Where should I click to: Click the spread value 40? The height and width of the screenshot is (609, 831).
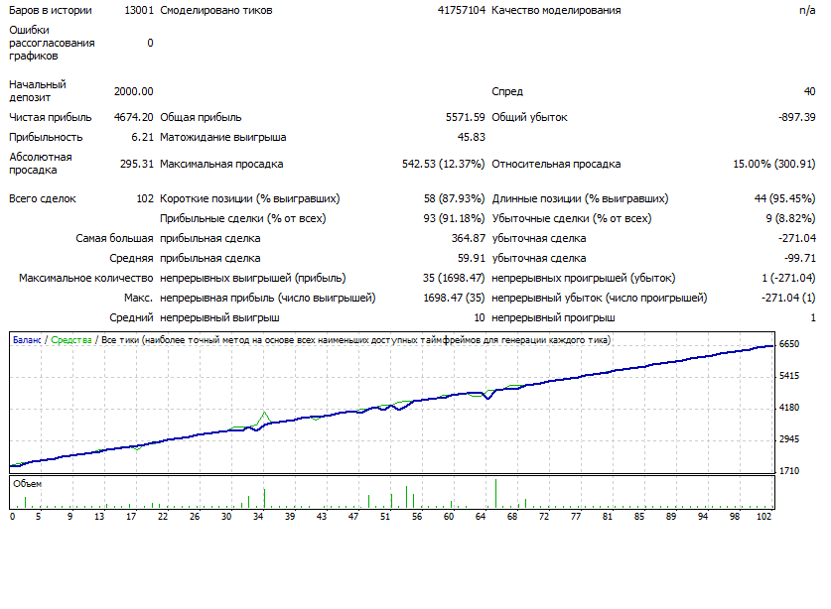[809, 91]
